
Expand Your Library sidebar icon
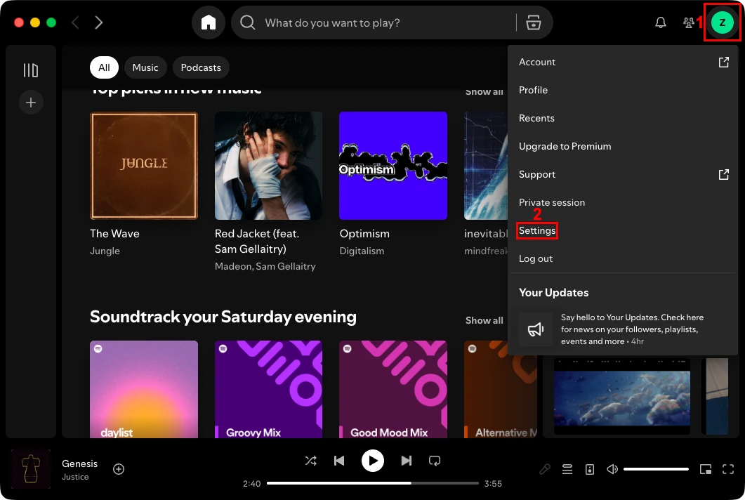click(31, 70)
